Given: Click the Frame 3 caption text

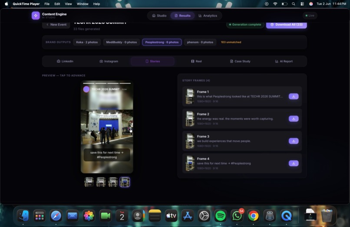Looking at the screenshot, I should point(224,141).
